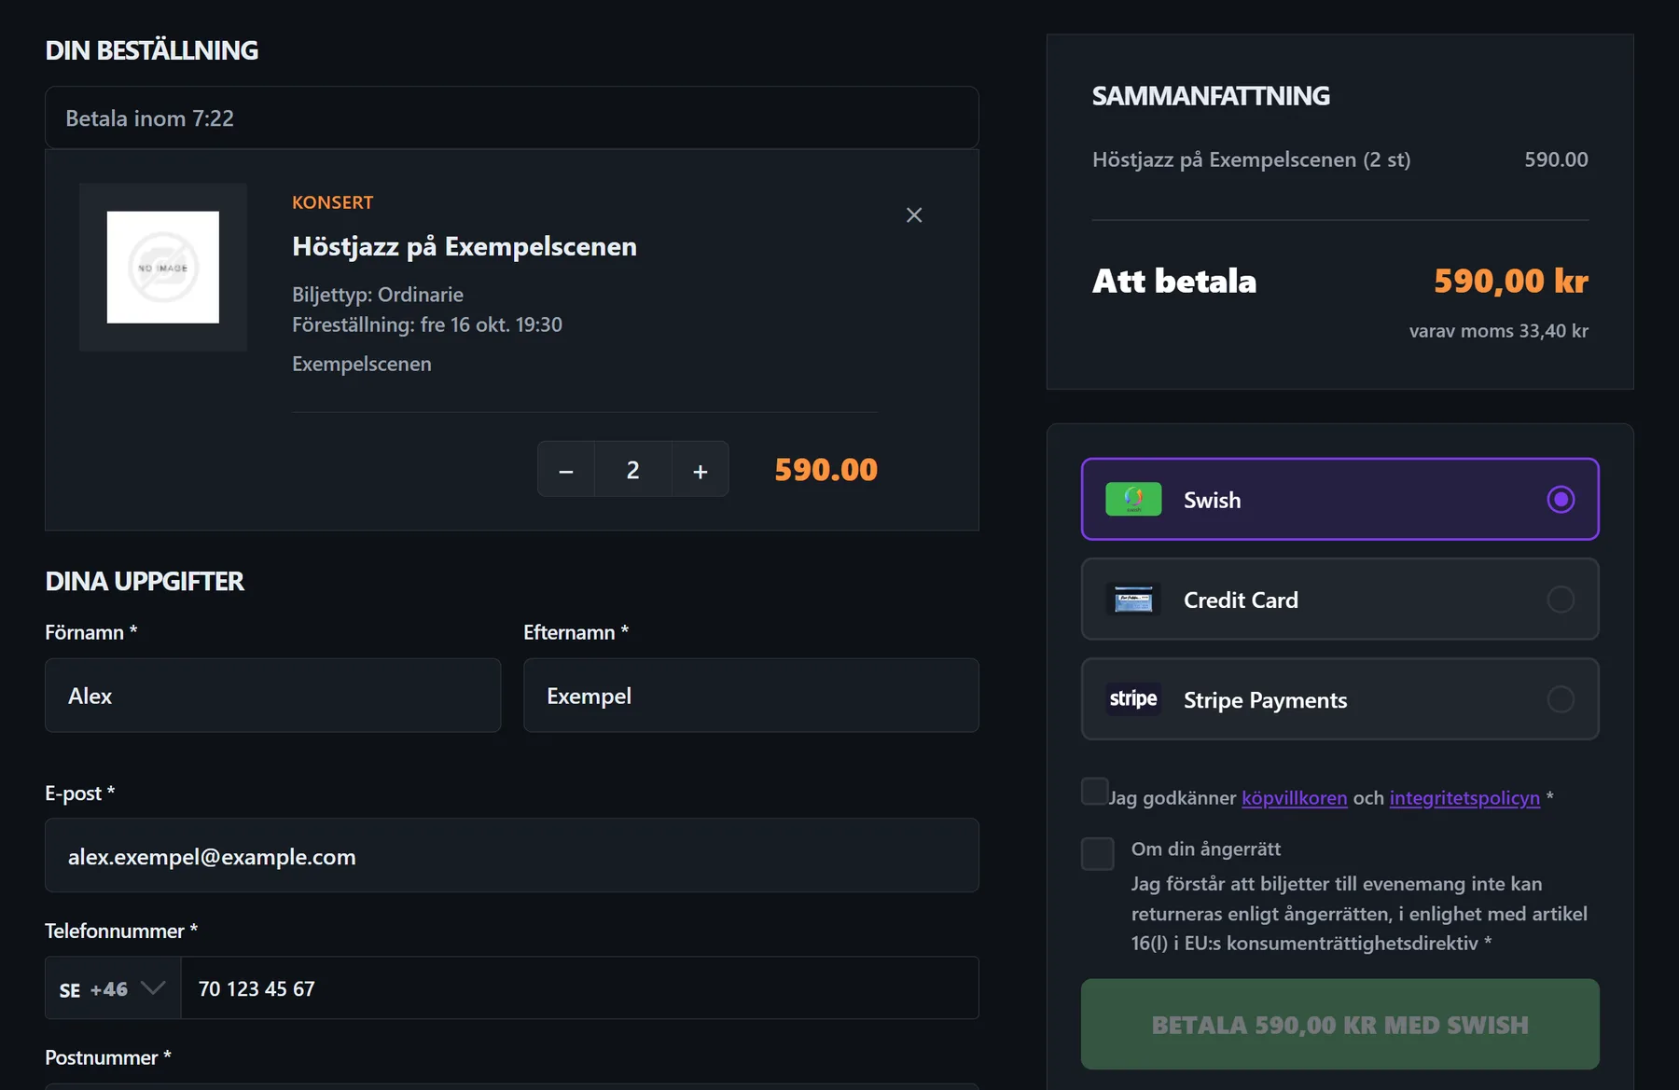Click the Credit Card payment label
The height and width of the screenshot is (1090, 1679).
[1242, 600]
